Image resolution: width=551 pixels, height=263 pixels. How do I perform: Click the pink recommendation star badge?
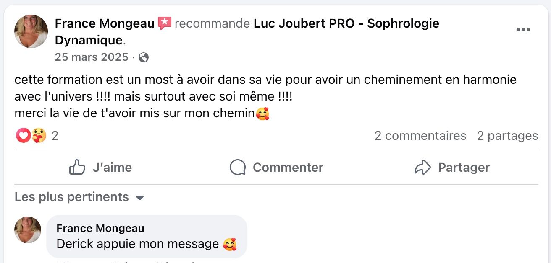[165, 23]
